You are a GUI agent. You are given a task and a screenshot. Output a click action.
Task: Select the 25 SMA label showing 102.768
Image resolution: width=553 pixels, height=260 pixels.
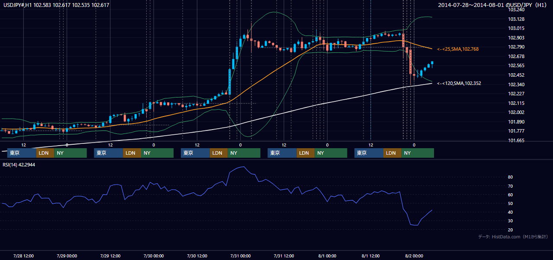(x=458, y=49)
